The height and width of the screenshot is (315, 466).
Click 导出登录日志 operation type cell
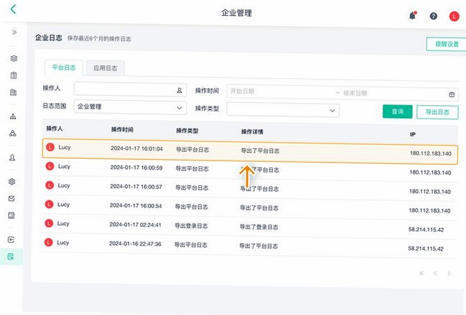[191, 226]
